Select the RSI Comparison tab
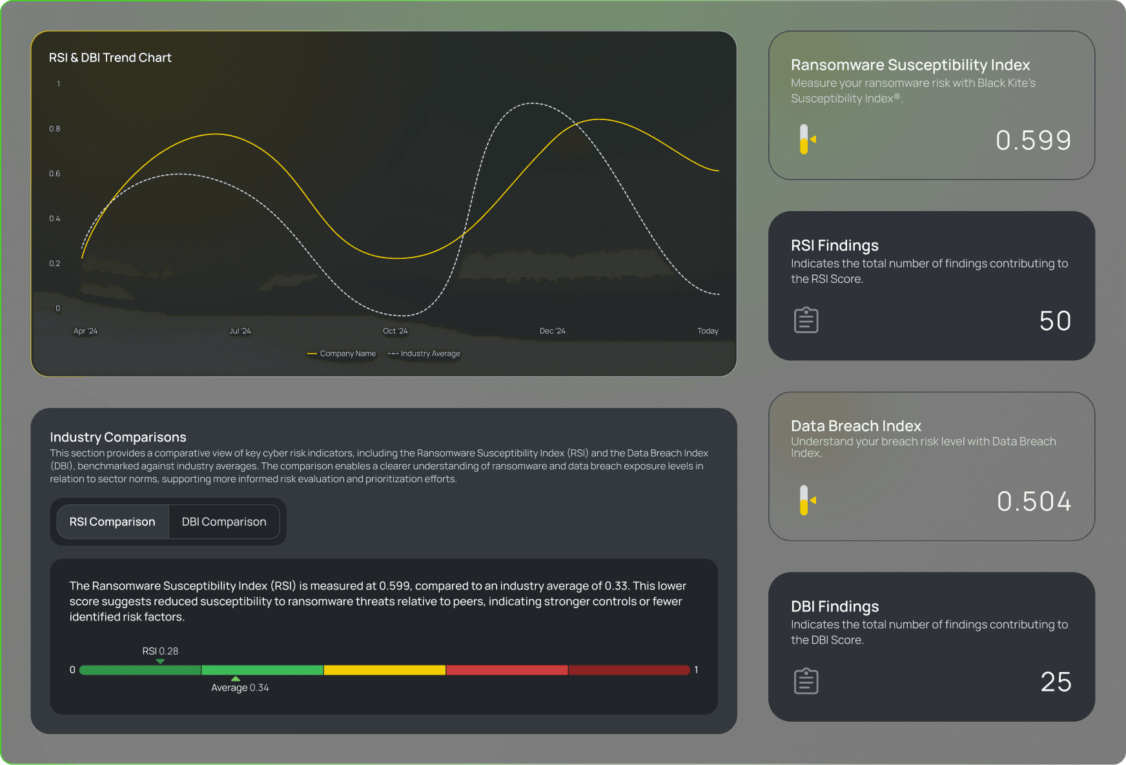 point(112,522)
